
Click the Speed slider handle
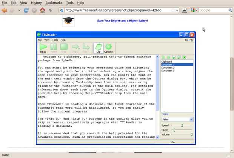coord(182,125)
